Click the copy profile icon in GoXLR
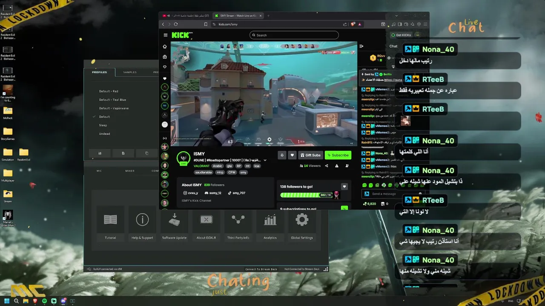The image size is (545, 306). [x=147, y=153]
